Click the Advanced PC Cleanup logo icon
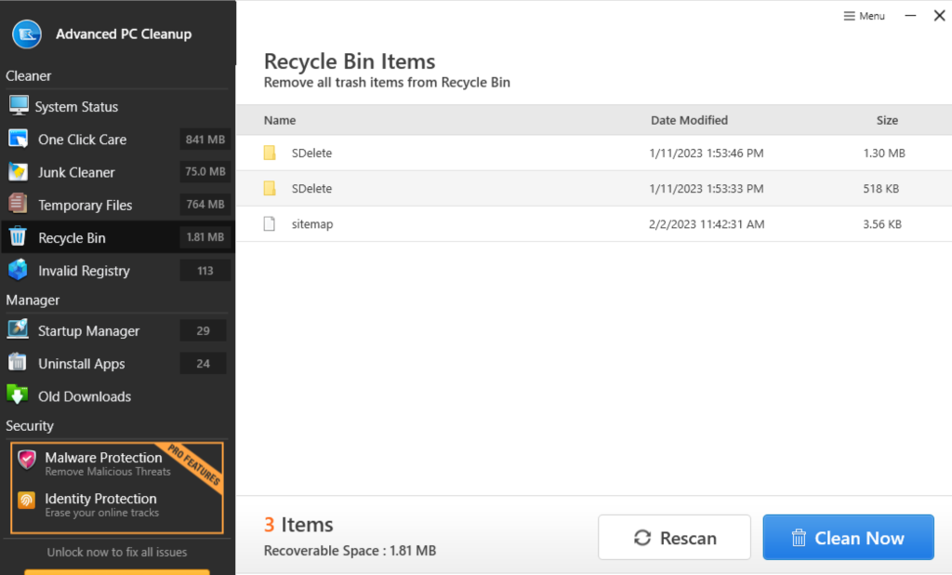The image size is (952, 575). [x=27, y=34]
